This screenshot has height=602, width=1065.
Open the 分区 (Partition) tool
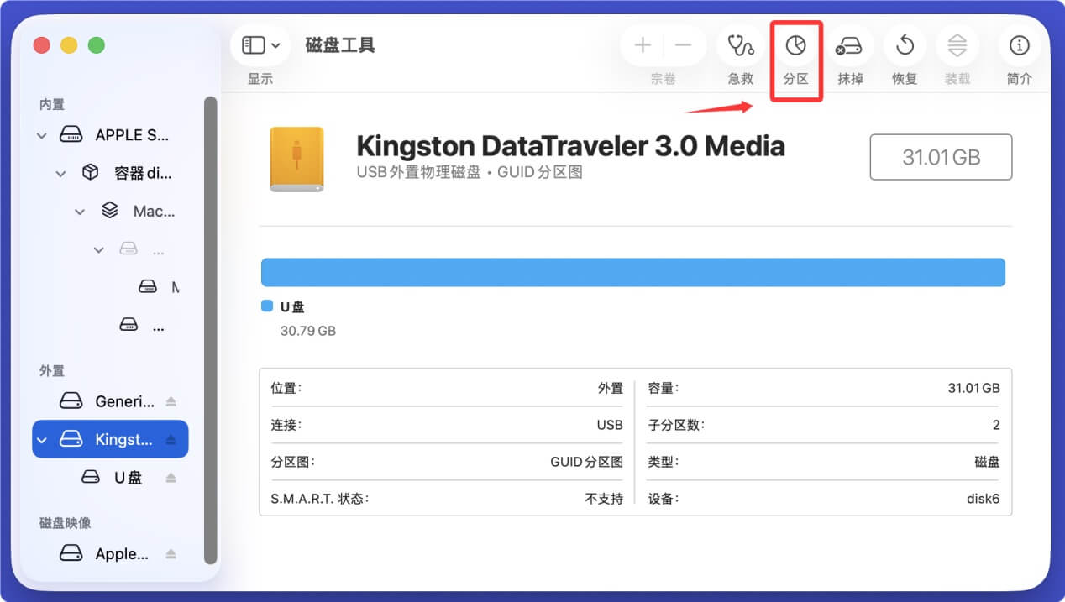click(x=795, y=46)
